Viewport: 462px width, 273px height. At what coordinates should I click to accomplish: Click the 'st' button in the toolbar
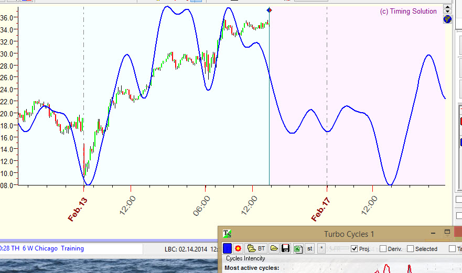tap(310, 248)
